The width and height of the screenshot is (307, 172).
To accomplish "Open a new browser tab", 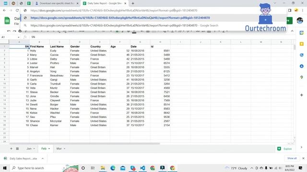I will 133,3.
